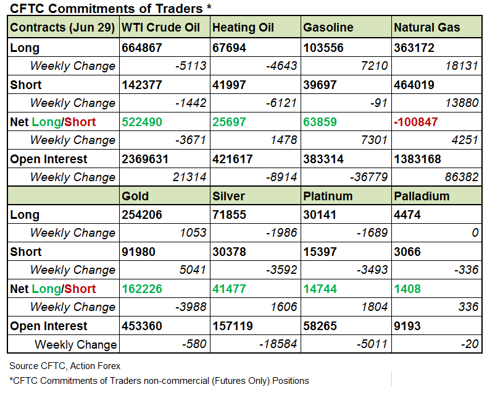Click Gold net long value 162226

coord(142,289)
